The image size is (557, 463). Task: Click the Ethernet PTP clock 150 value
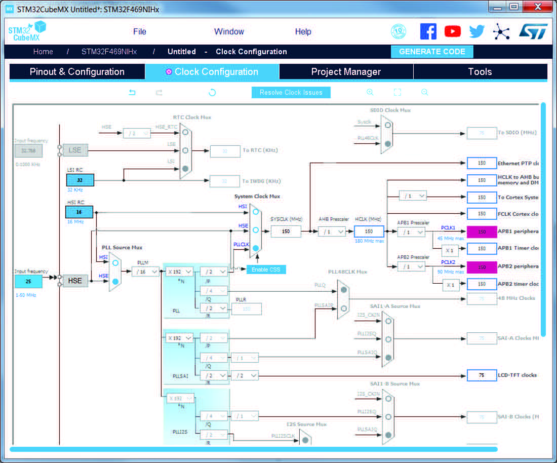tap(482, 163)
